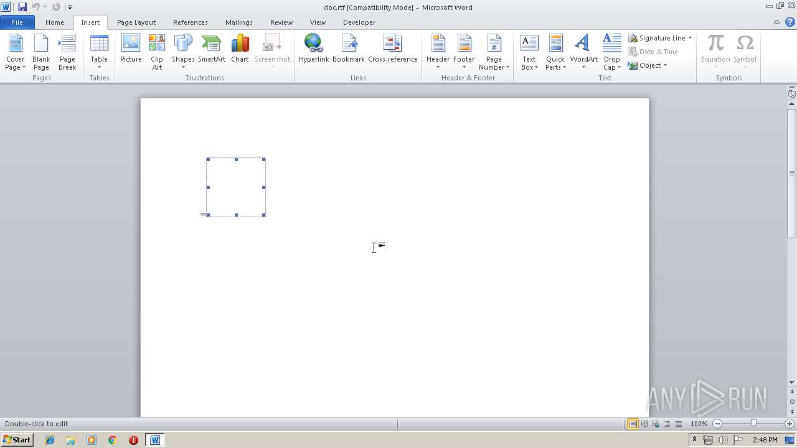Open the Symbol dropdown

point(745,52)
